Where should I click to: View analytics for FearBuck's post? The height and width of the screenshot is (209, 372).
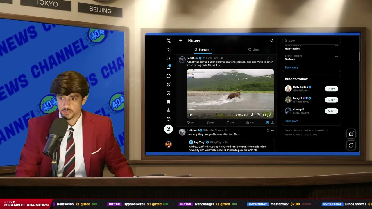(250, 123)
